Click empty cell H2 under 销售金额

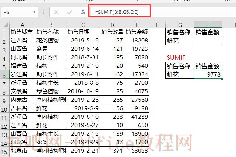208,41
